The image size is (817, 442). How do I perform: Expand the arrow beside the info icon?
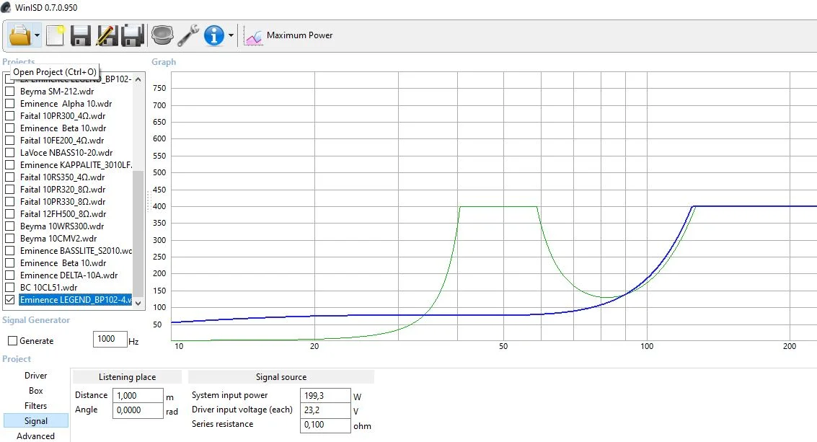click(x=231, y=35)
